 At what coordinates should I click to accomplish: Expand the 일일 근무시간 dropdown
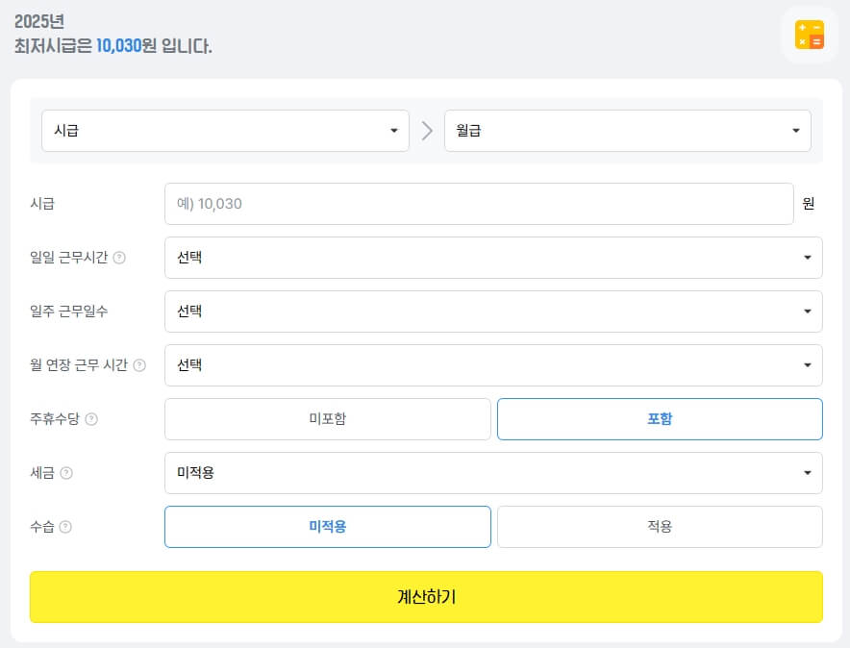pyautogui.click(x=493, y=258)
